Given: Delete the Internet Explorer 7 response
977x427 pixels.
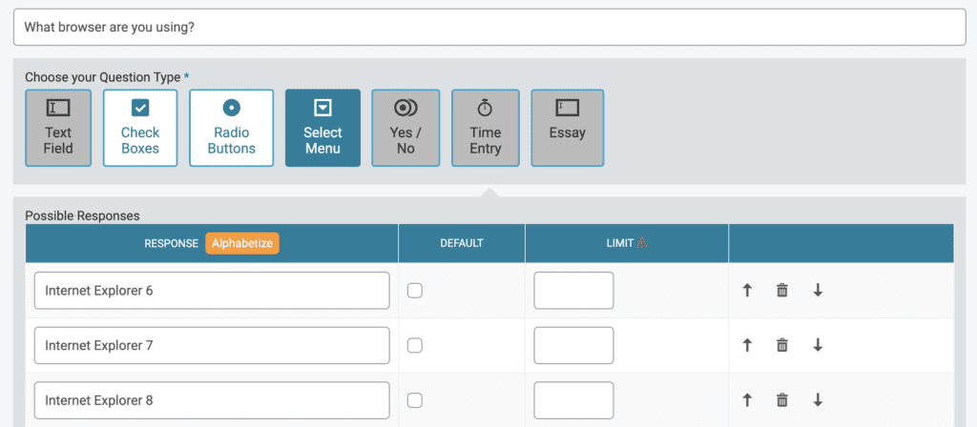Looking at the screenshot, I should point(782,345).
